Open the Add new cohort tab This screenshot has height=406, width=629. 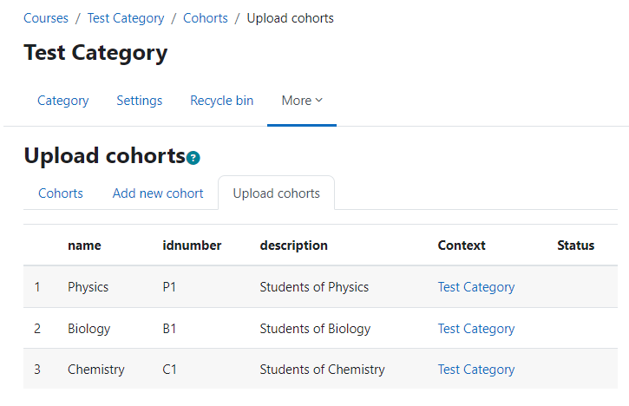(x=158, y=193)
